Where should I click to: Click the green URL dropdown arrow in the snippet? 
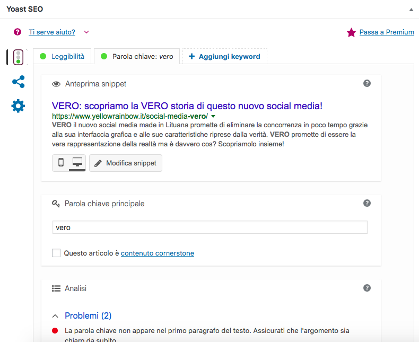[213, 116]
